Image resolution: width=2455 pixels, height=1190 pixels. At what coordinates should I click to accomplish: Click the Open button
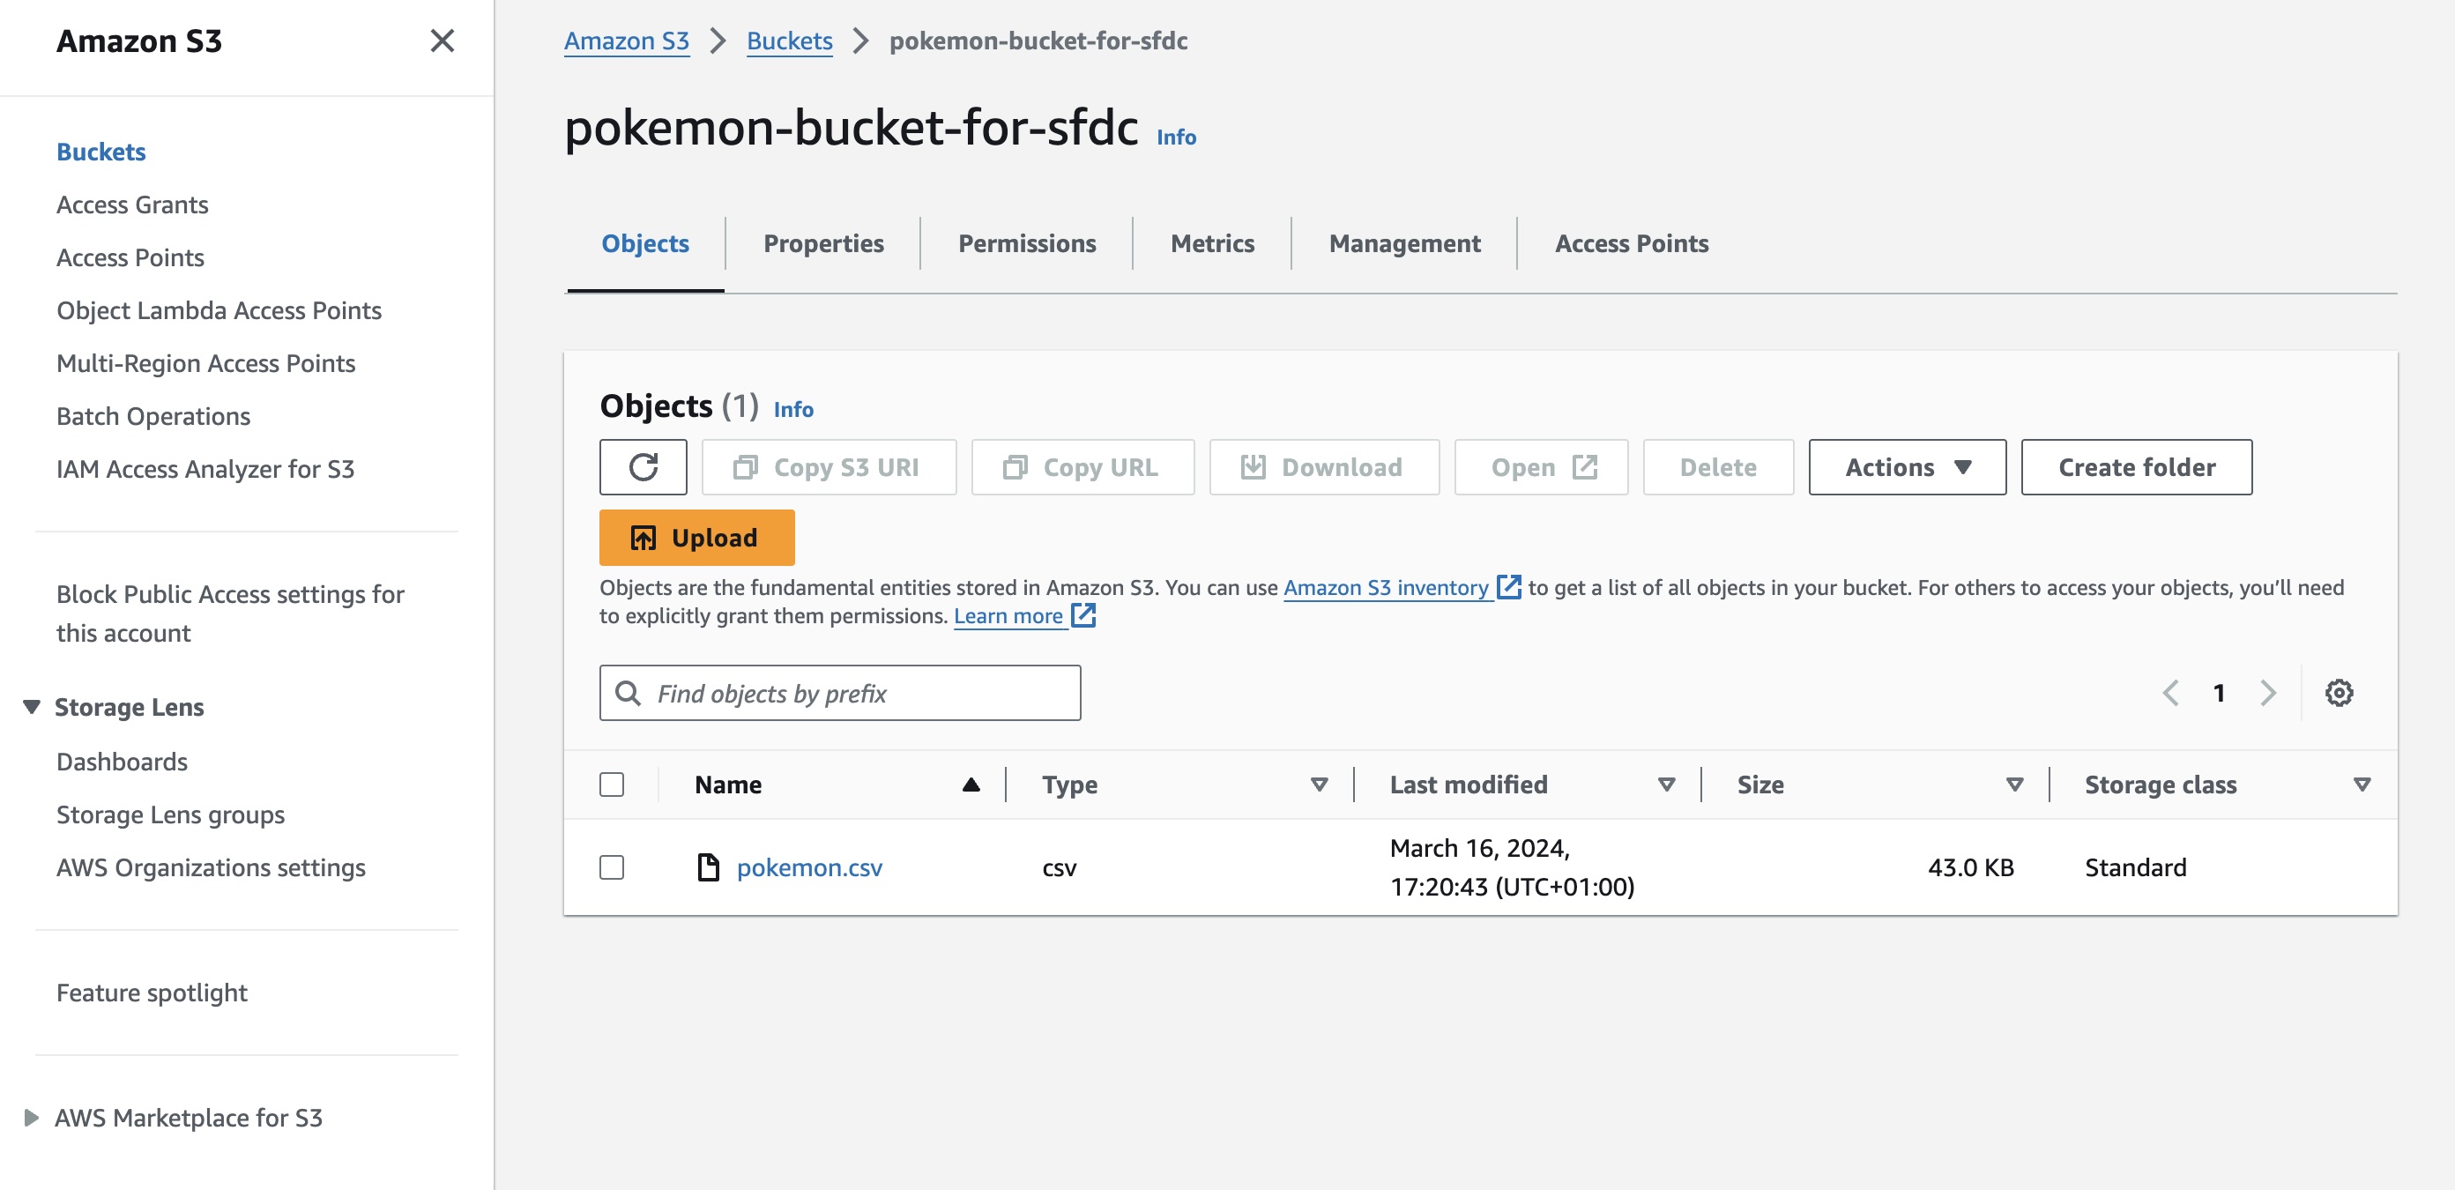click(x=1541, y=467)
